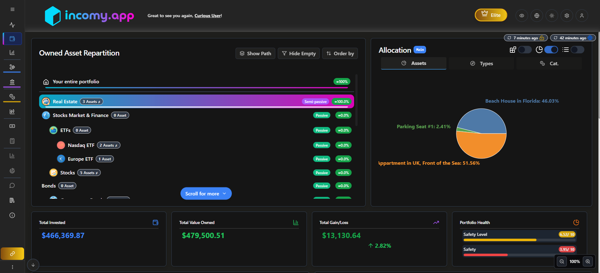
Task: Open the Order by dropdown
Action: pyautogui.click(x=340, y=53)
